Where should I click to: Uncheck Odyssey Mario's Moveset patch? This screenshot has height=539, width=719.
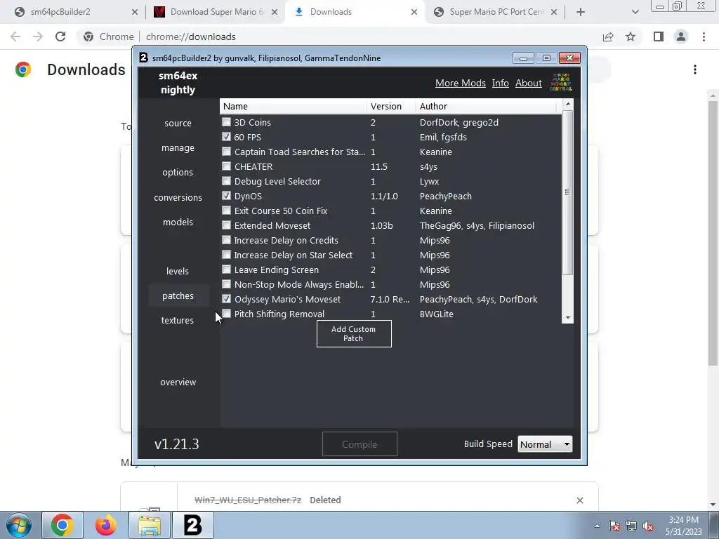227,299
